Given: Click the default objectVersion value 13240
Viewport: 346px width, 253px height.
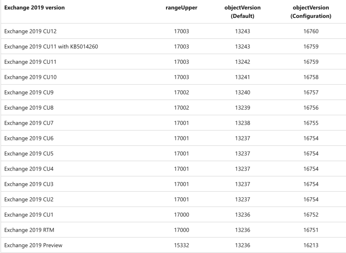Looking at the screenshot, I should [x=242, y=92].
